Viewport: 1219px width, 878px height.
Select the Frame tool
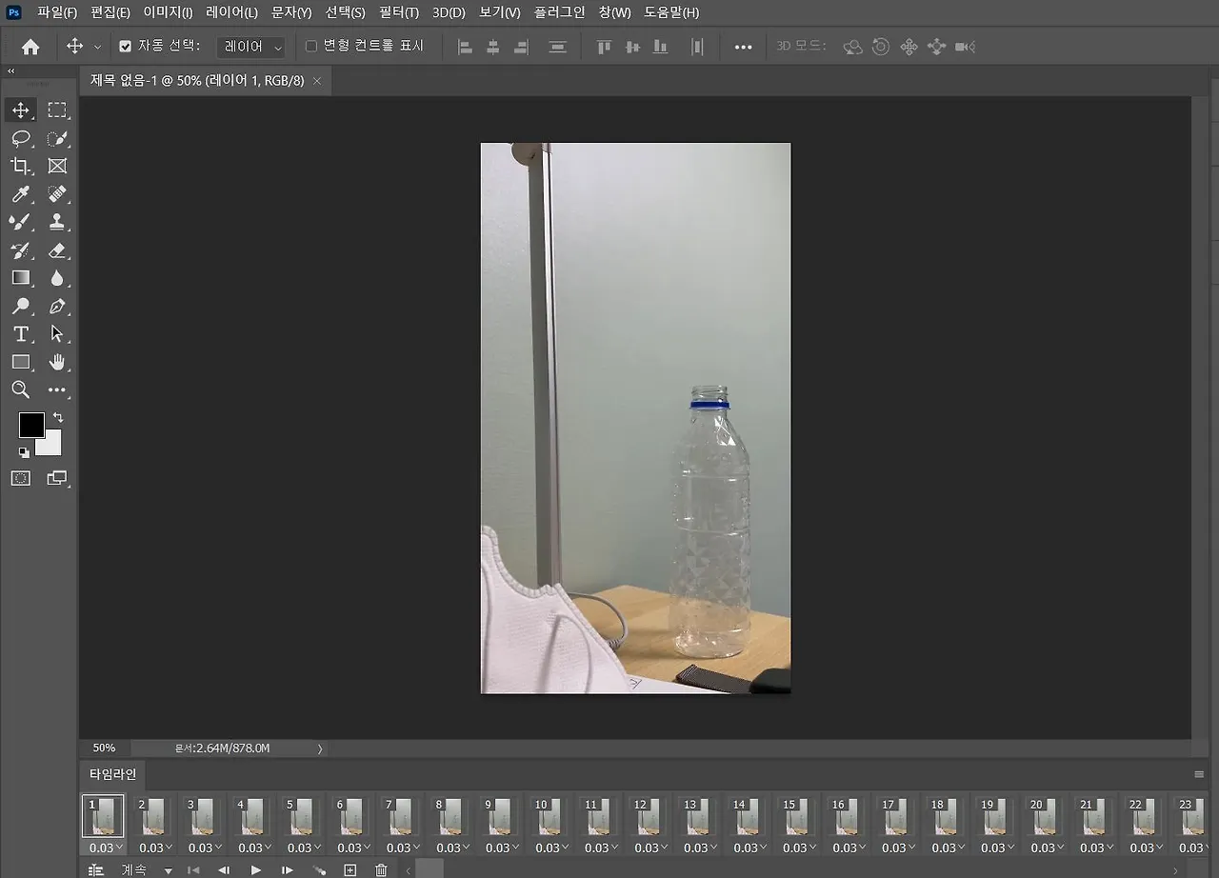[x=57, y=167]
